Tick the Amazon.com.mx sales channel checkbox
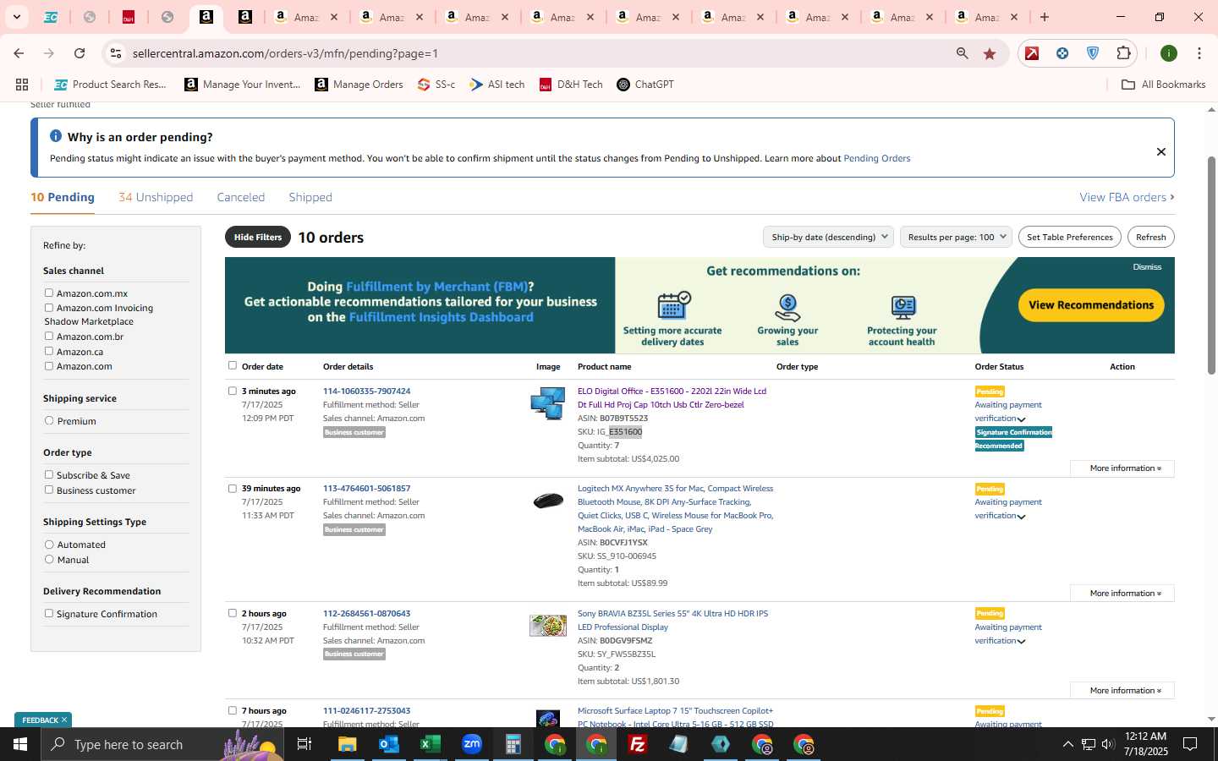Image resolution: width=1218 pixels, height=761 pixels. (x=49, y=293)
